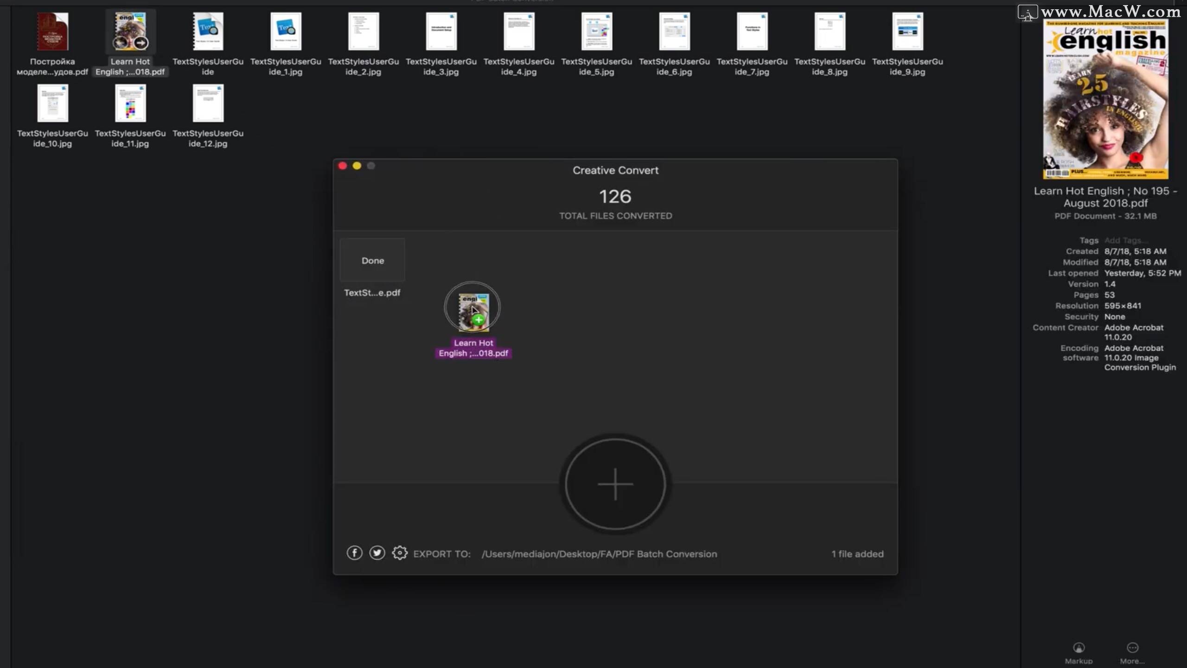
Task: Click the large plus add-files button
Action: (615, 484)
